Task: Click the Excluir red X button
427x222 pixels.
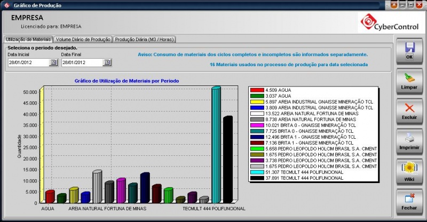Action: pyautogui.click(x=409, y=112)
